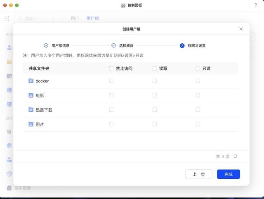Click the 索引服务 sidebar icon
The height and width of the screenshot is (199, 264).
9,188
